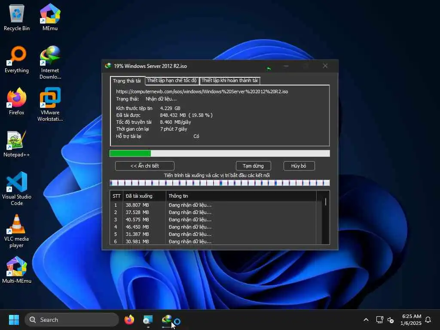Select the Visual Studio Code desktop icon
The height and width of the screenshot is (330, 440).
[17, 189]
